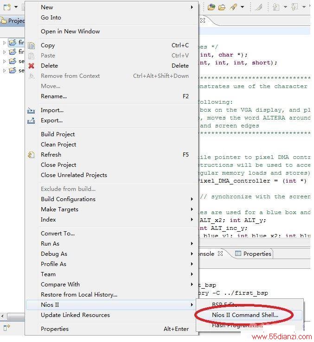
Task: Open the Next Annotation dropdown arrow
Action: 285,7
